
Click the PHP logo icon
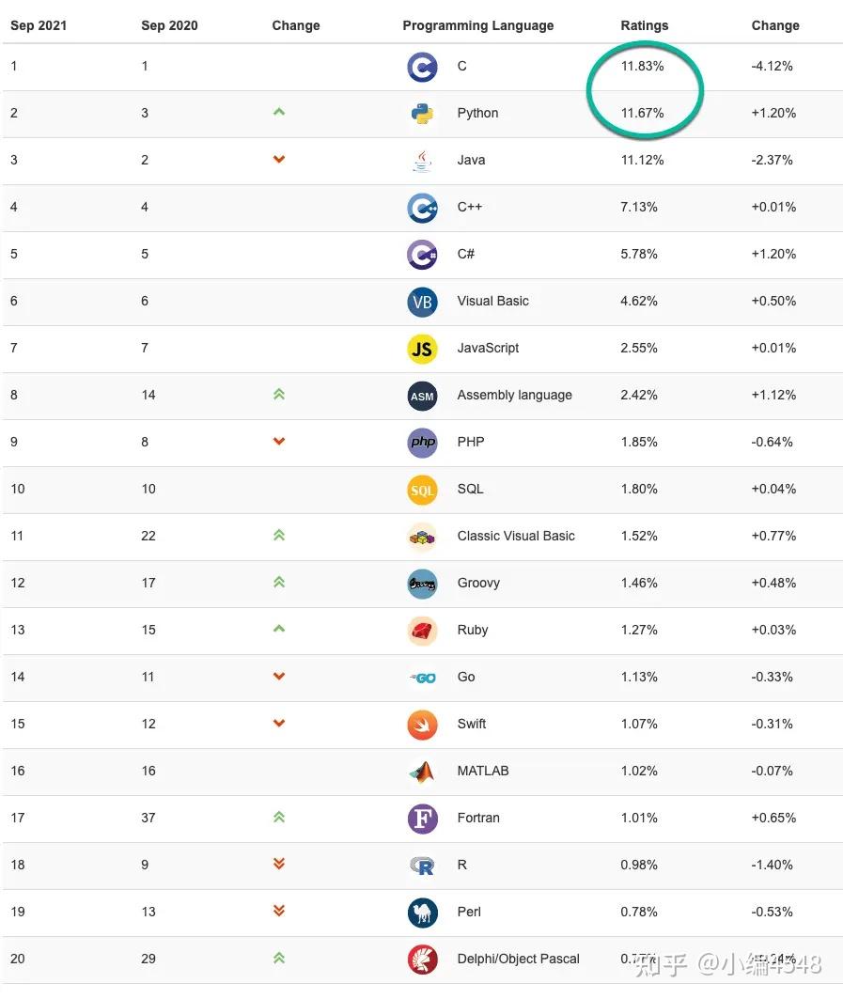[422, 443]
